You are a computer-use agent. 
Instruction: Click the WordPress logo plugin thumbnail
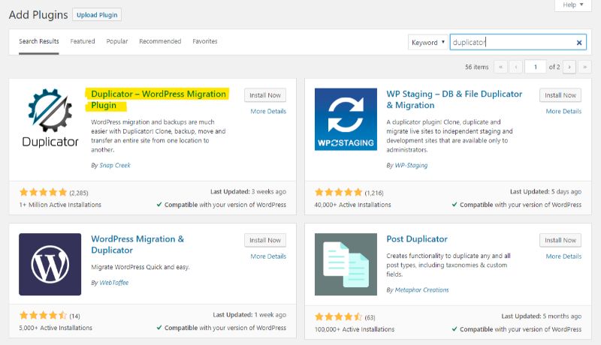tap(50, 264)
